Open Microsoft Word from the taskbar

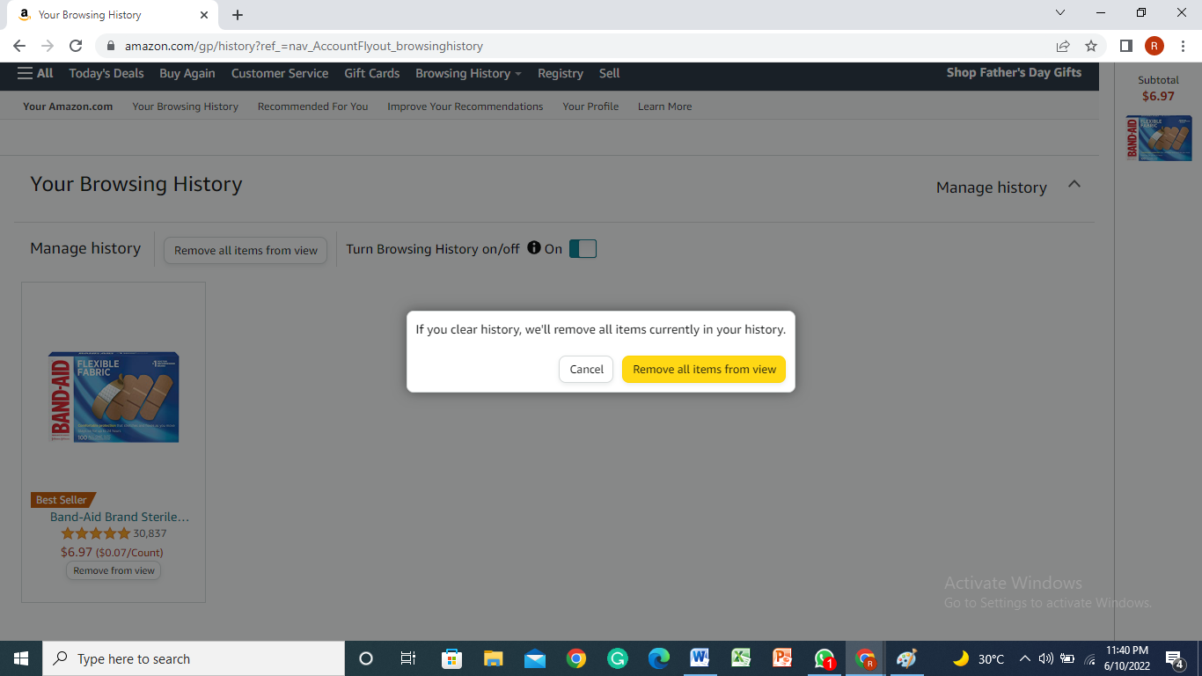coord(700,658)
